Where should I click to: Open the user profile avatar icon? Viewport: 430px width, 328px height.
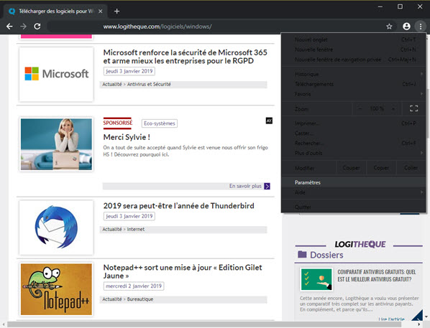click(x=406, y=27)
